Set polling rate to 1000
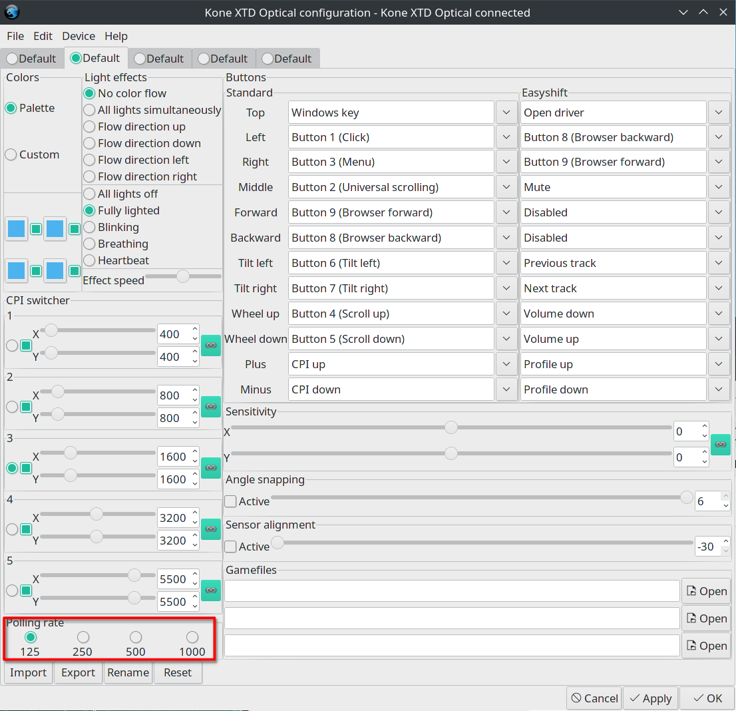The height and width of the screenshot is (711, 736). (x=192, y=637)
